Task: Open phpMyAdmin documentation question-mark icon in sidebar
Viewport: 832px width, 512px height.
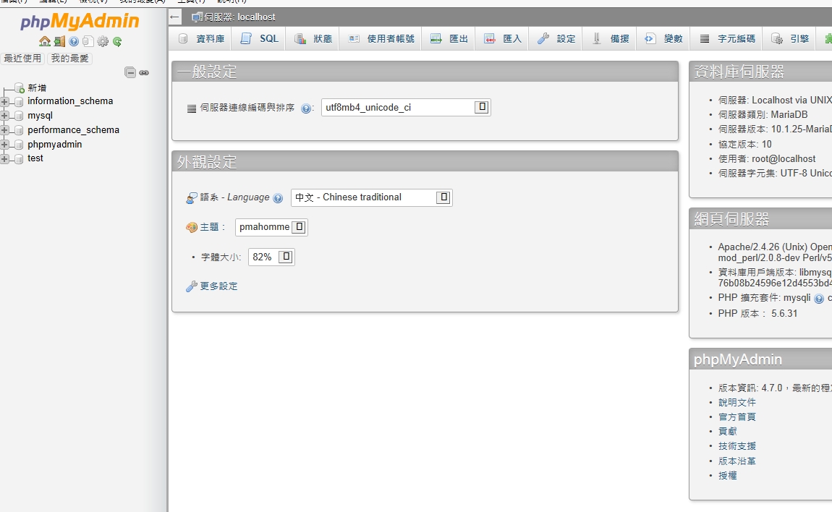Action: click(74, 41)
